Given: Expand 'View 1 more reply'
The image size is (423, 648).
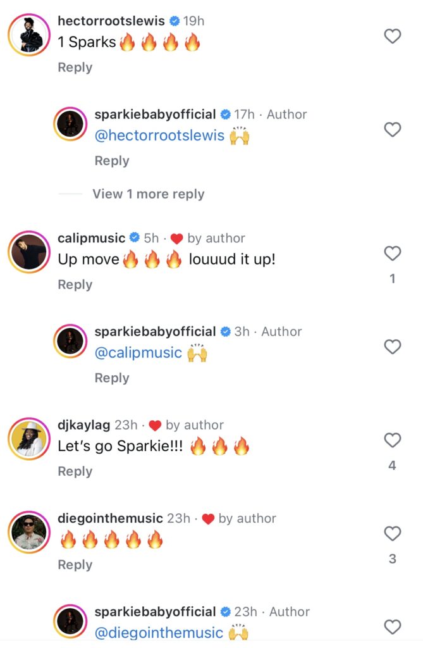Looking at the screenshot, I should 148,194.
